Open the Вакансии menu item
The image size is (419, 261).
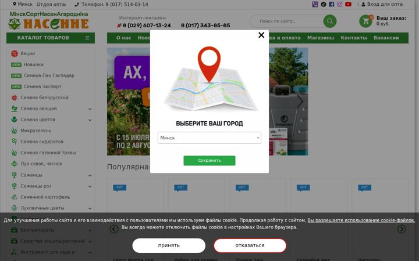pos(386,38)
